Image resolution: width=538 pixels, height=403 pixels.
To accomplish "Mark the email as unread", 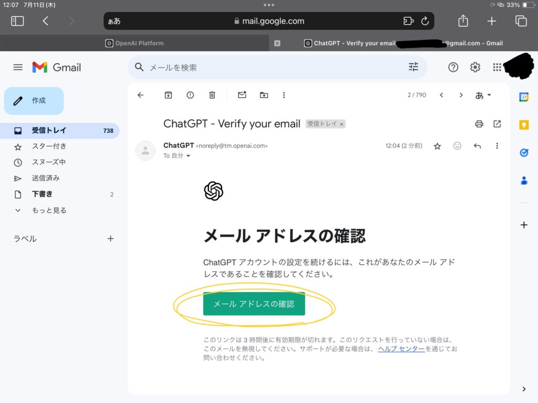I will (242, 94).
